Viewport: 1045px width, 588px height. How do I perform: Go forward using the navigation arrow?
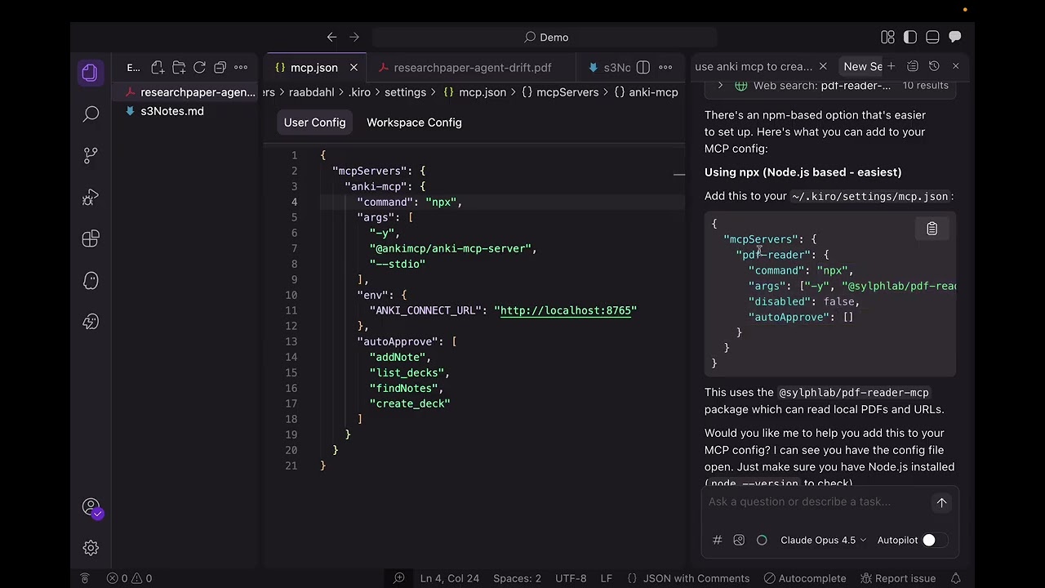(x=354, y=37)
